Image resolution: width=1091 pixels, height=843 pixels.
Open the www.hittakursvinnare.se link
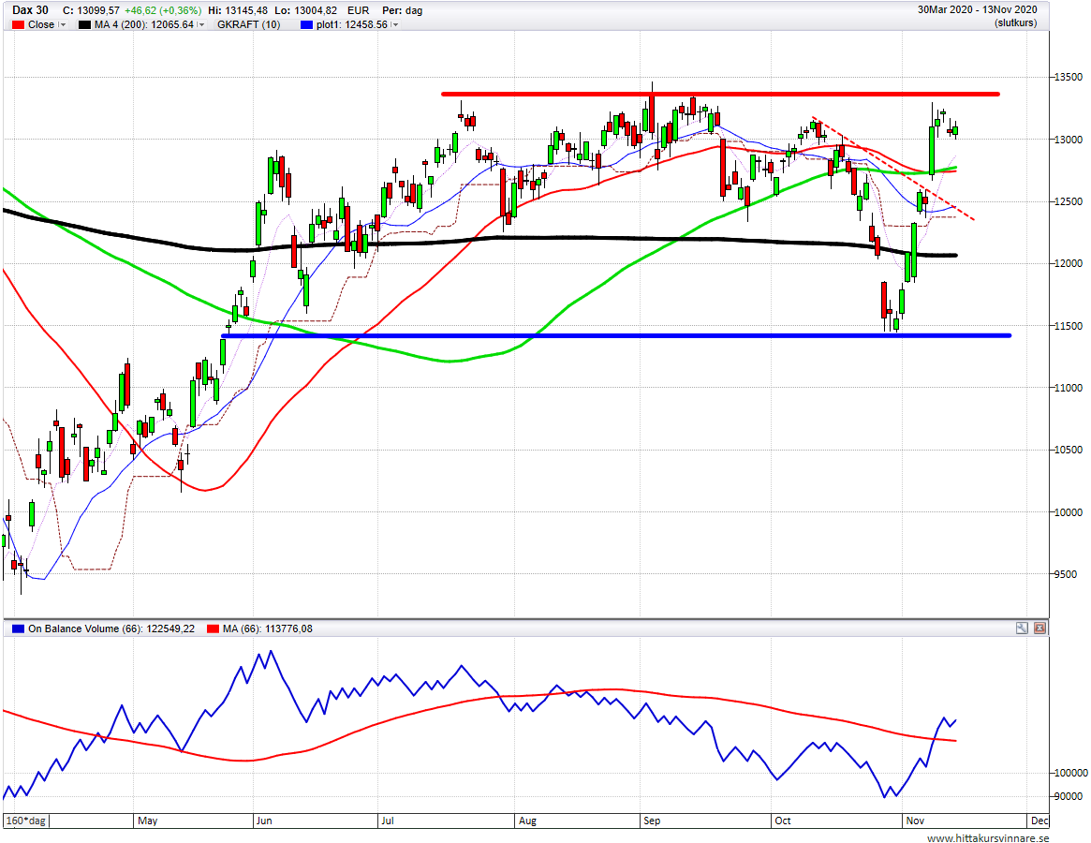(987, 838)
